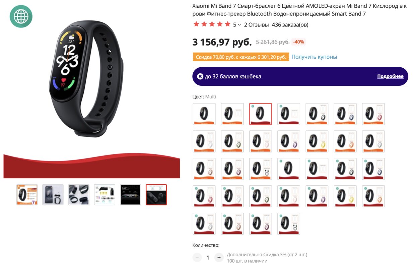Image resolution: width=413 pixels, height=268 pixels.
Task: Open second gallery thumbnail showing box contents
Action: point(53,195)
